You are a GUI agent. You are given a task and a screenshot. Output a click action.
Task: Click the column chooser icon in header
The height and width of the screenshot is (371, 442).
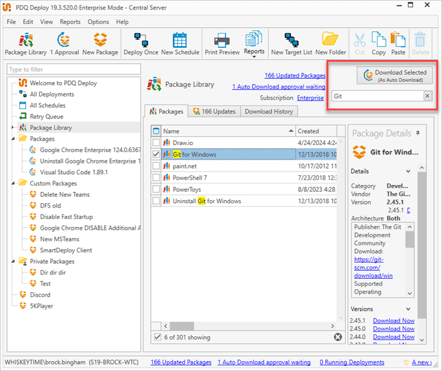point(155,131)
